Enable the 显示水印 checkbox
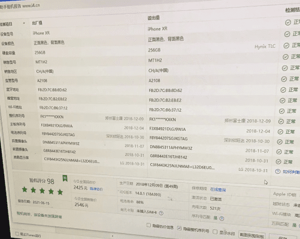Viewport: 300px width, 239px height. (215, 232)
